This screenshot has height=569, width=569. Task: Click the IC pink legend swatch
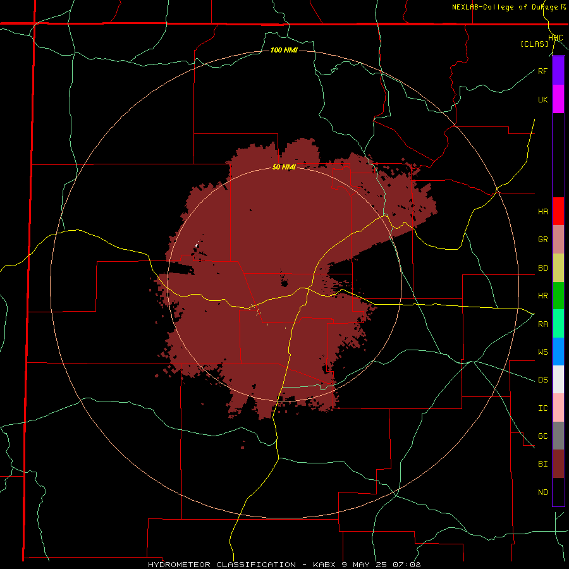pyautogui.click(x=558, y=408)
